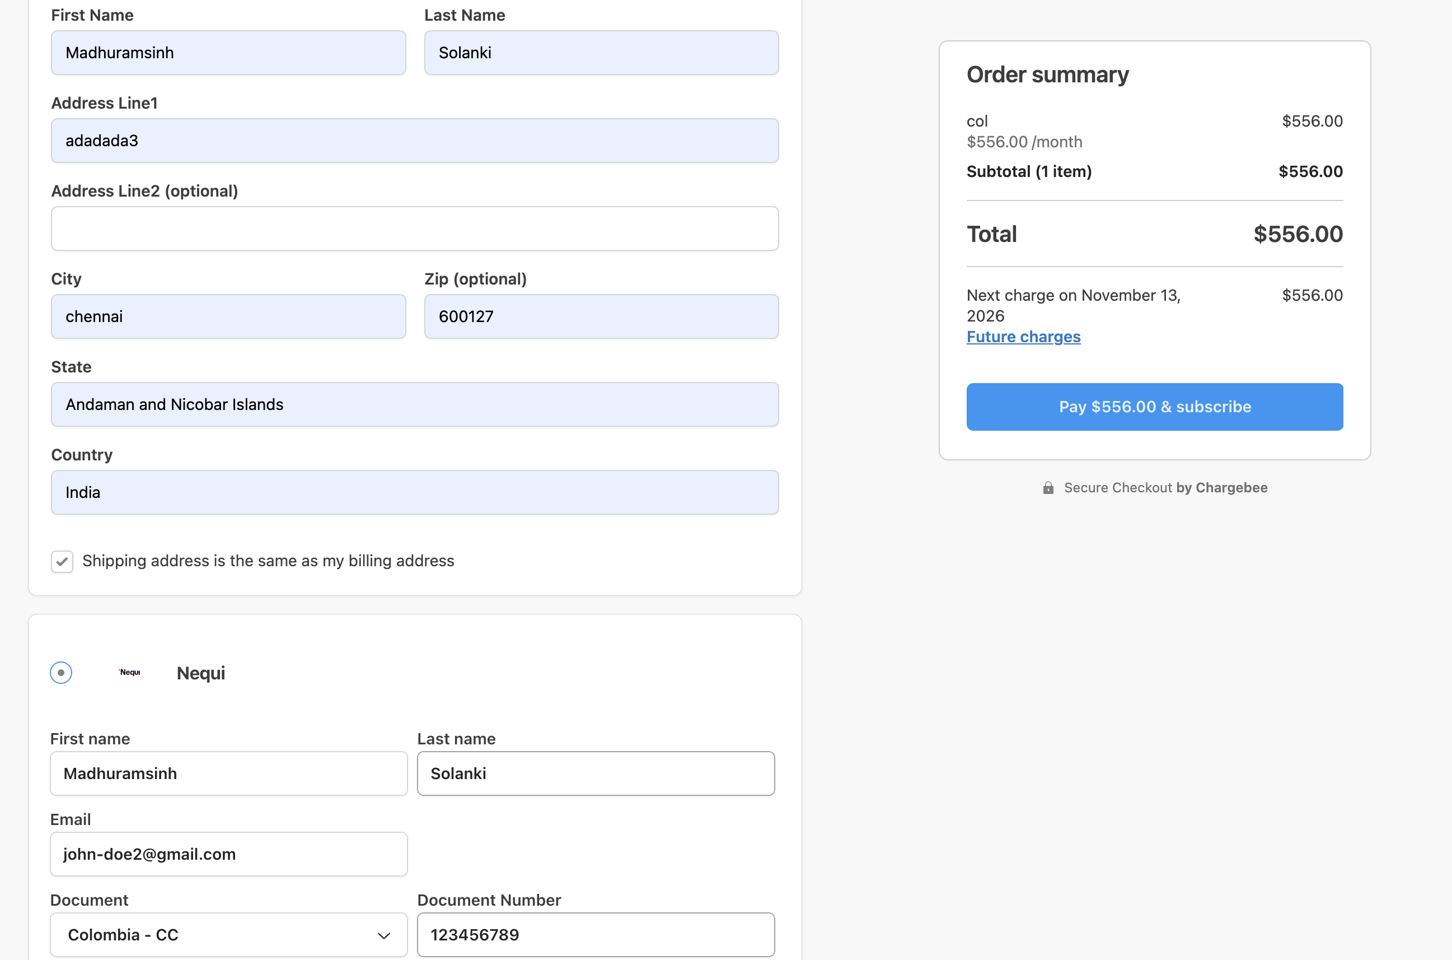Image resolution: width=1452 pixels, height=960 pixels.
Task: Click 'Address Line2 (optional)' label
Action: [144, 191]
